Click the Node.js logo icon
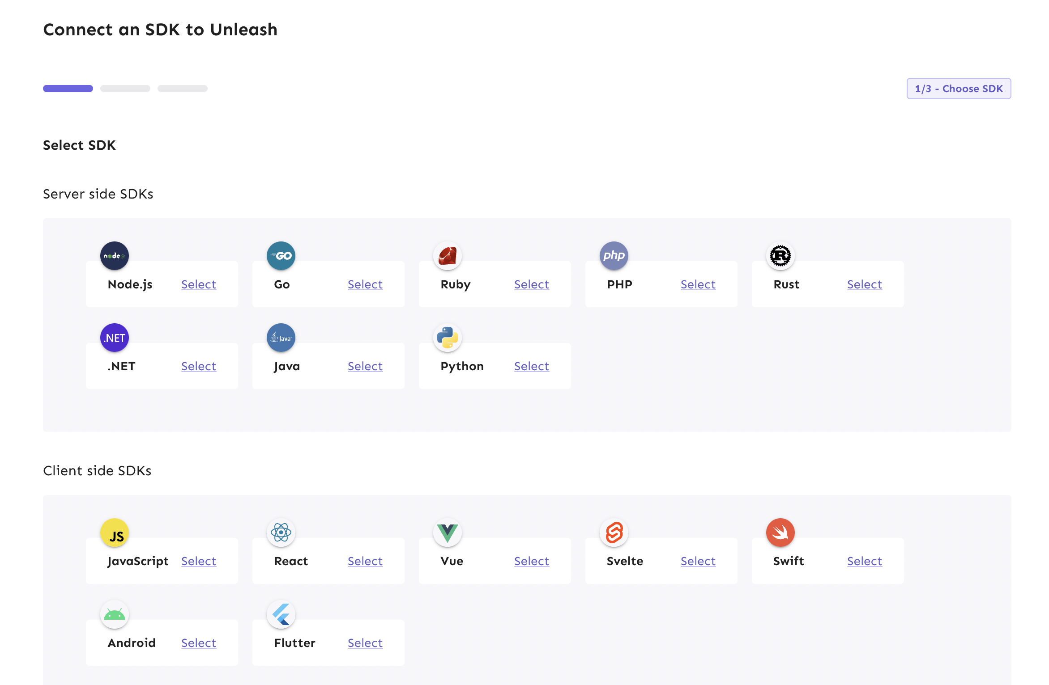 coord(115,256)
